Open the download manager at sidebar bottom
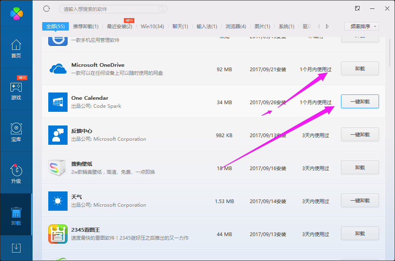This screenshot has width=395, height=261. click(x=16, y=248)
